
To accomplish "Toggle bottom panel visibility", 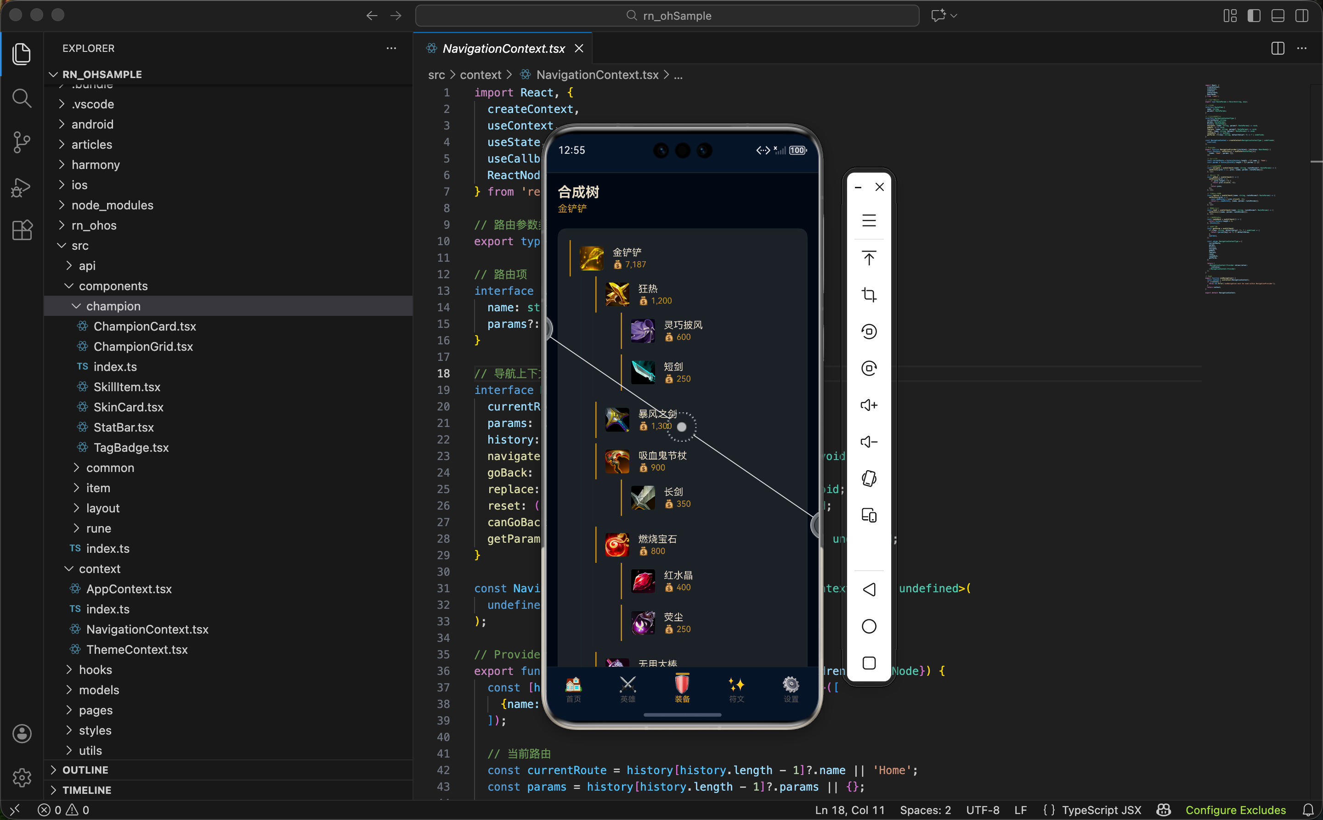I will tap(1278, 16).
